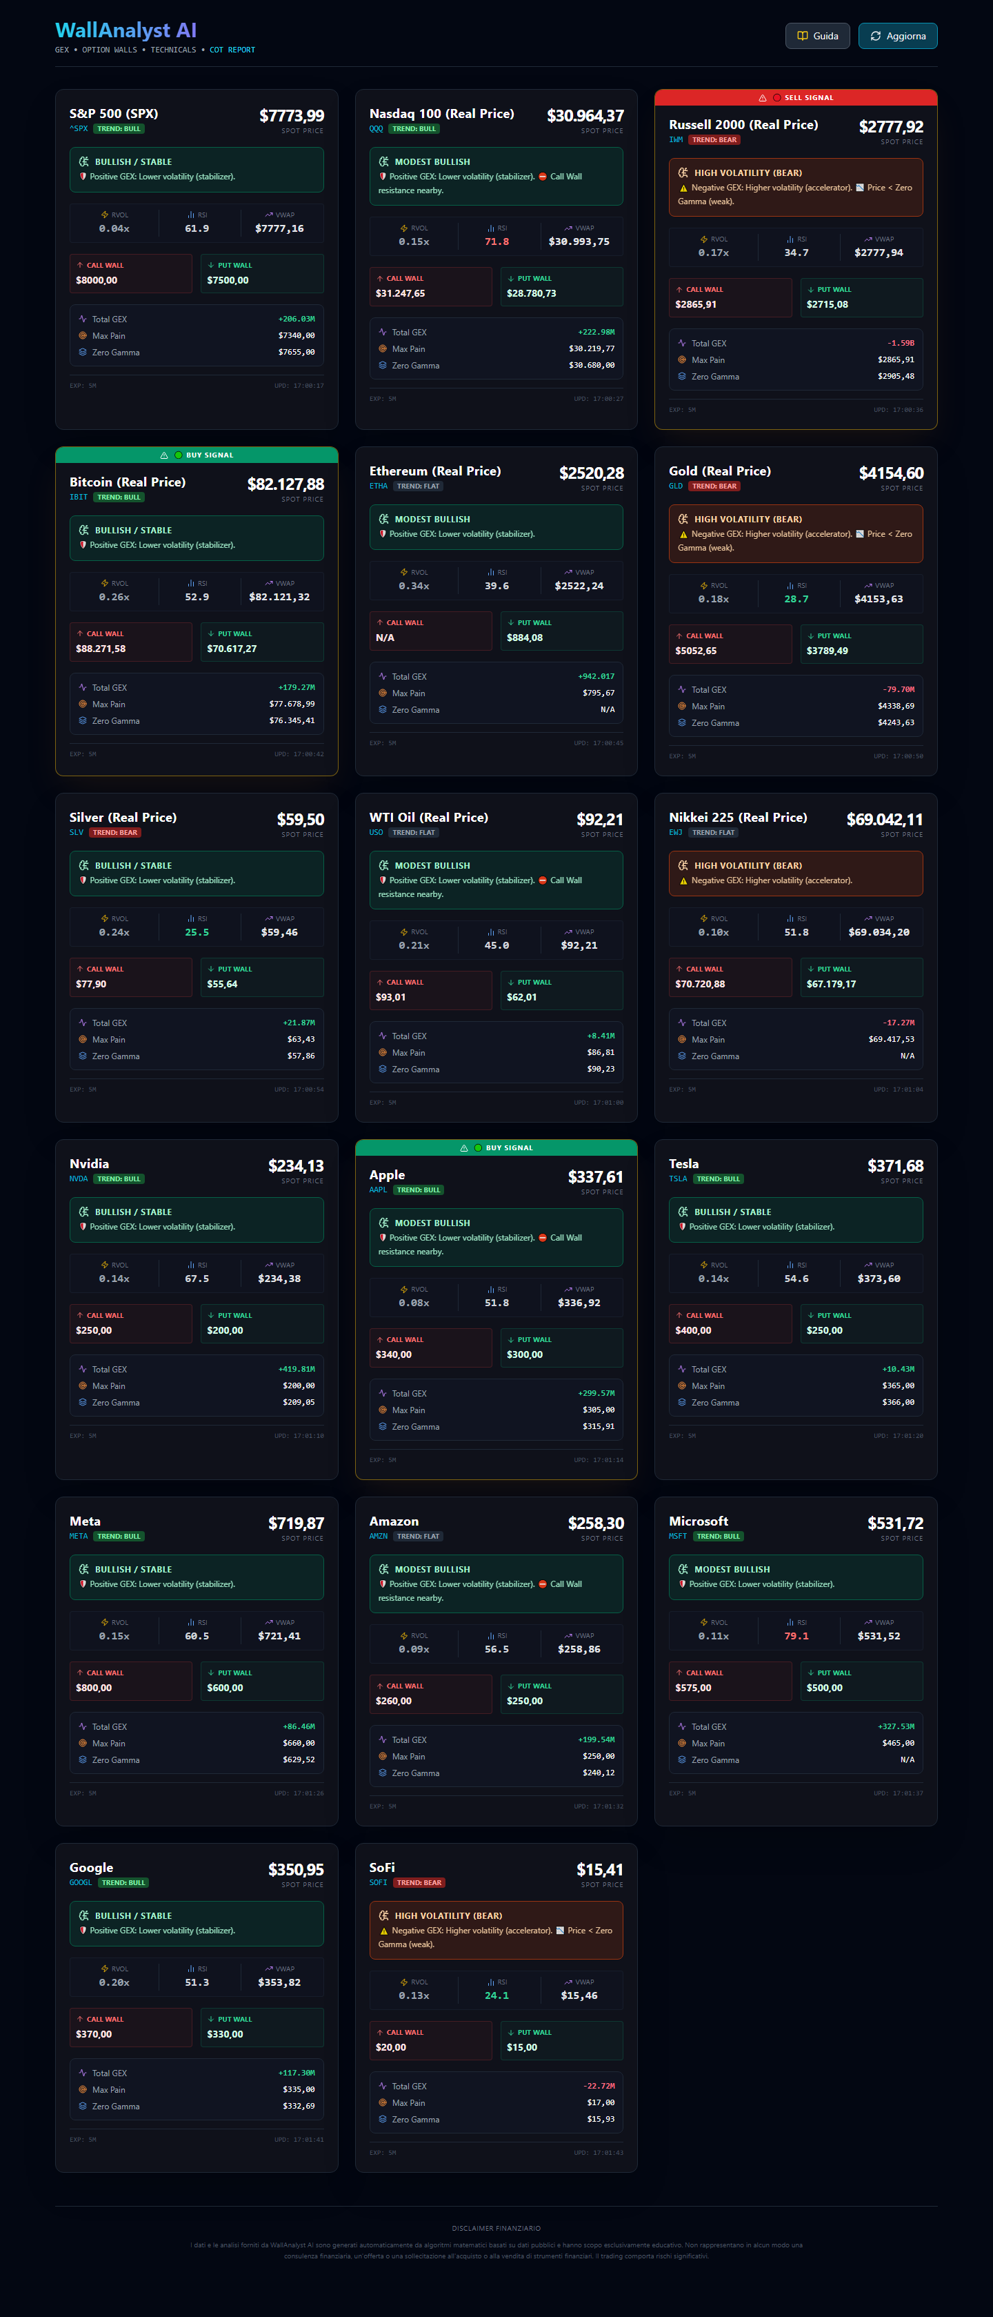Click Nikkei 225 Total GEX value -17.27M
This screenshot has width=993, height=2317.
coord(899,1023)
